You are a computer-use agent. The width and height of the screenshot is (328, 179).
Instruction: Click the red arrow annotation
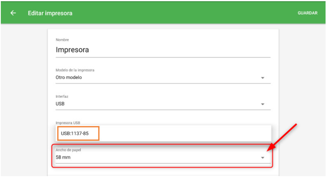283,137
